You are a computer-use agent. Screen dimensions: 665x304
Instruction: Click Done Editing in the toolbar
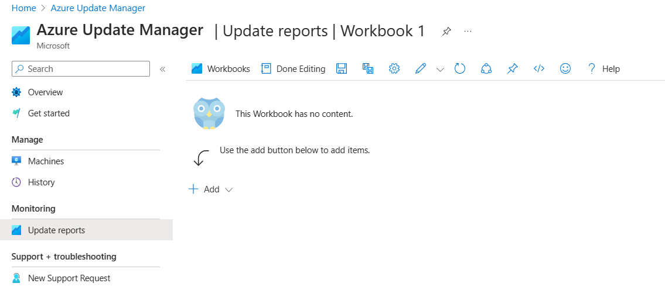point(294,68)
